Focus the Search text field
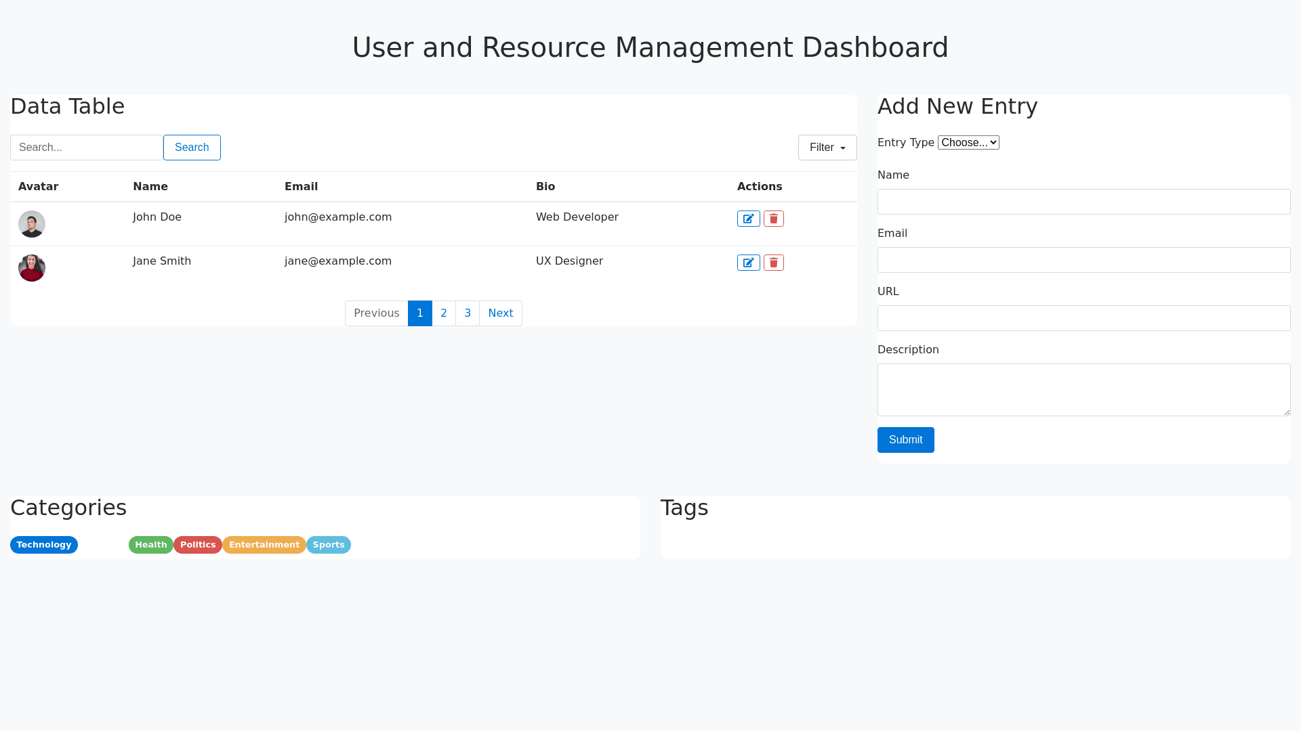 (87, 148)
